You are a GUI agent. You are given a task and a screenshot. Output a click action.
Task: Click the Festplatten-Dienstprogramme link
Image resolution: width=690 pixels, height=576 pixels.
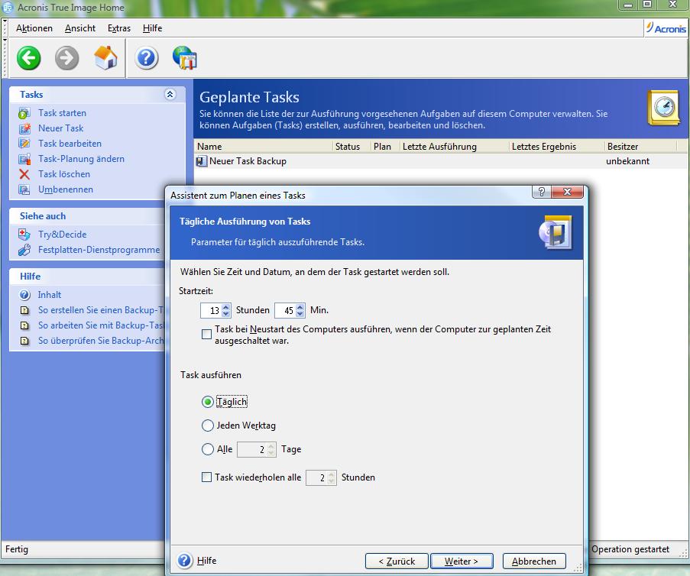click(x=99, y=250)
